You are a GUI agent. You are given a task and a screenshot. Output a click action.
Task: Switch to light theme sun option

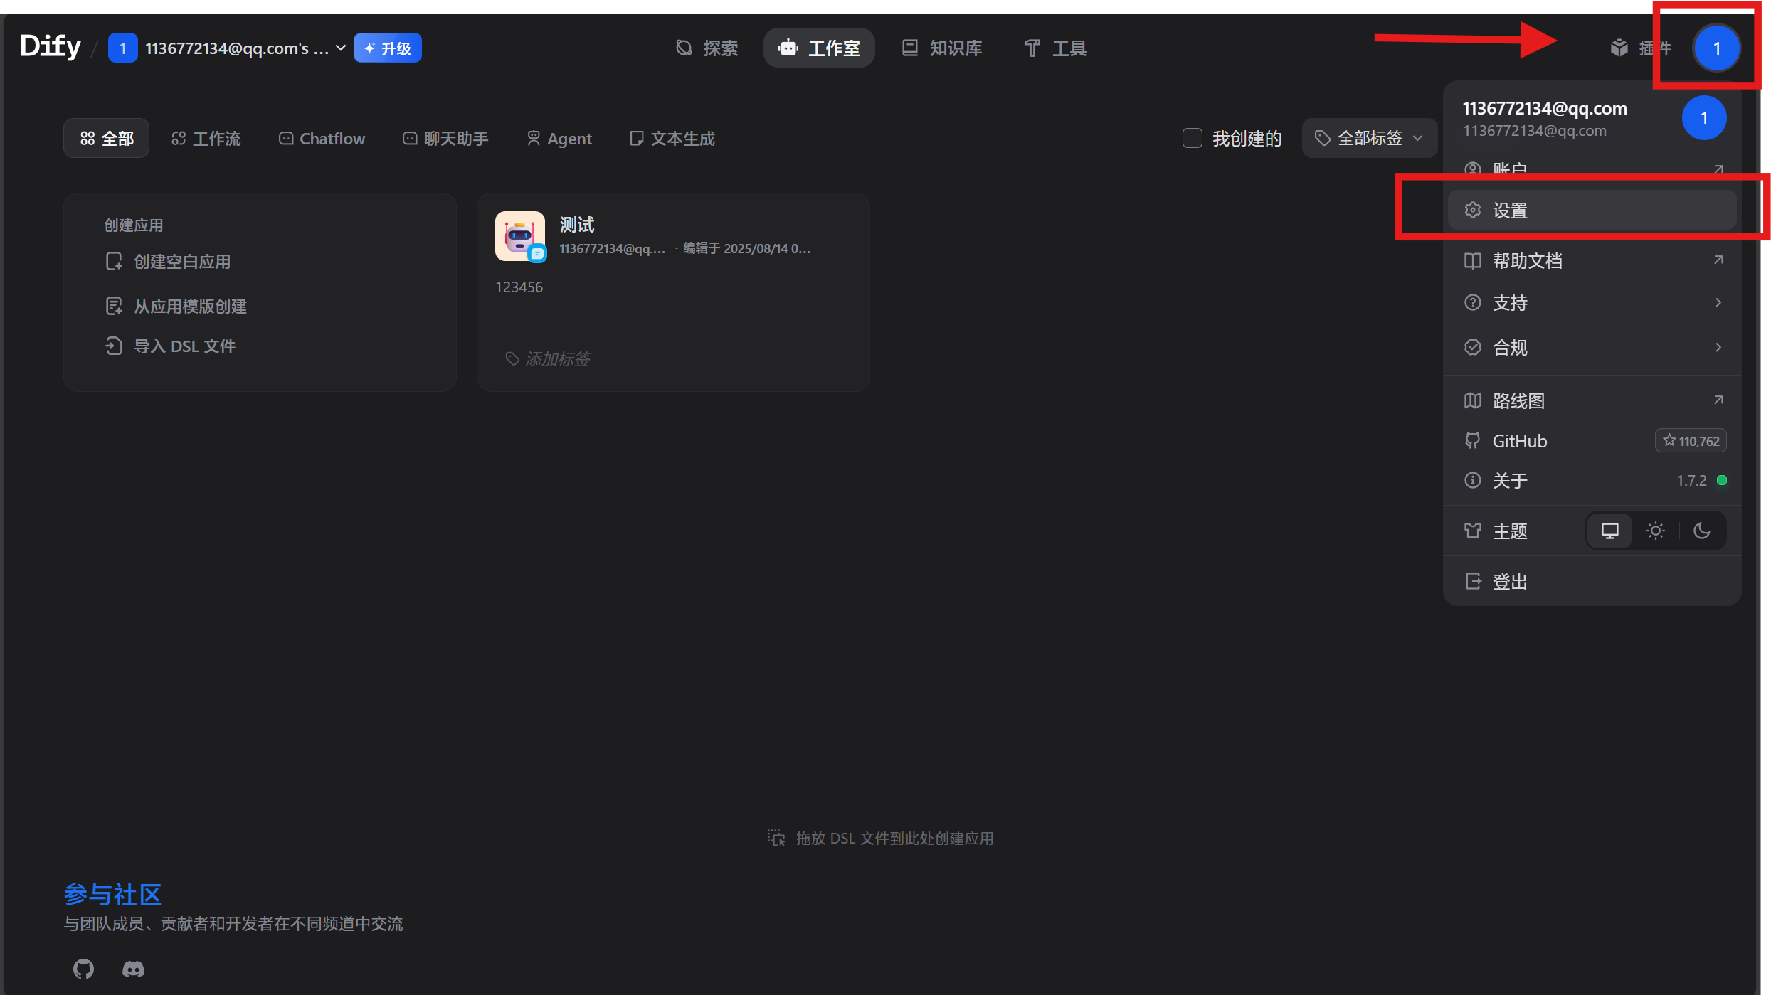(x=1655, y=531)
